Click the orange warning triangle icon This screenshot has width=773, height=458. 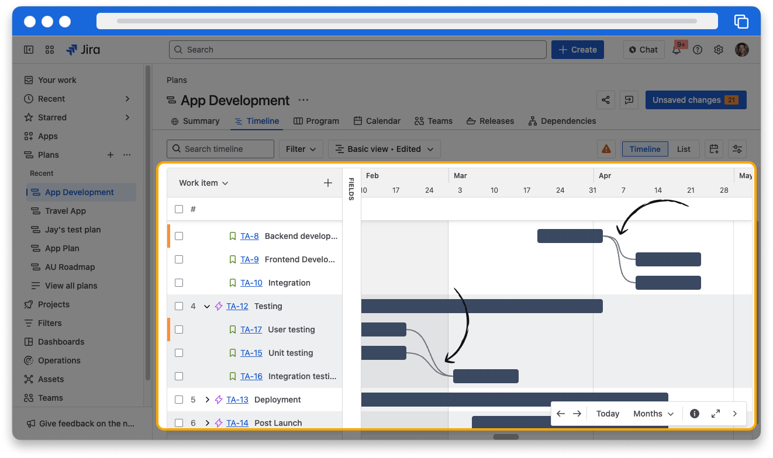coord(606,149)
